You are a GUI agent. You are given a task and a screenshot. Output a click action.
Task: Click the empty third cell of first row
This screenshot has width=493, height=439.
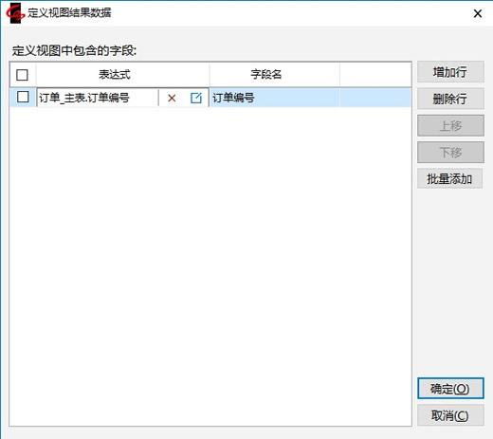coord(375,98)
